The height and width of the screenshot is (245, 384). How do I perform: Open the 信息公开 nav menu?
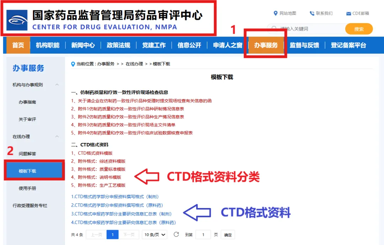(x=189, y=45)
